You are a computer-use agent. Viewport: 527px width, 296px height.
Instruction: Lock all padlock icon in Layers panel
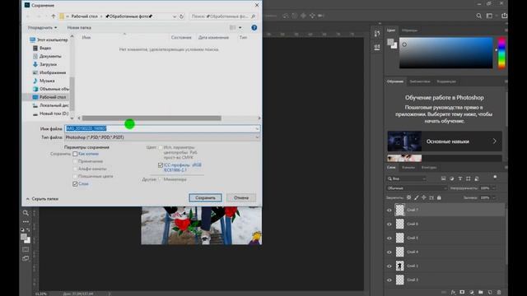point(439,197)
